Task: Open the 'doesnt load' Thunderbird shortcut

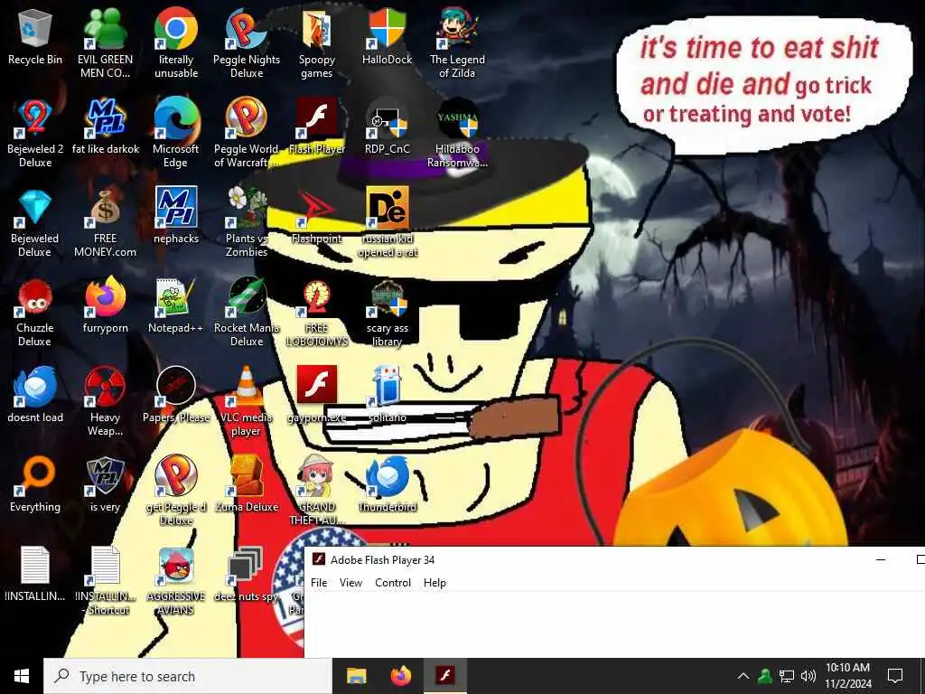Action: coord(35,394)
